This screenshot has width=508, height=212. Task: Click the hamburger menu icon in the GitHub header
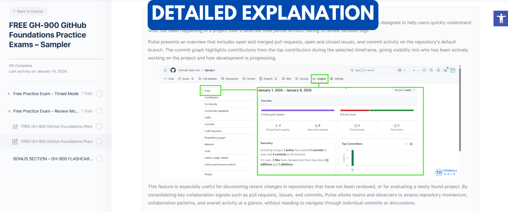click(165, 70)
